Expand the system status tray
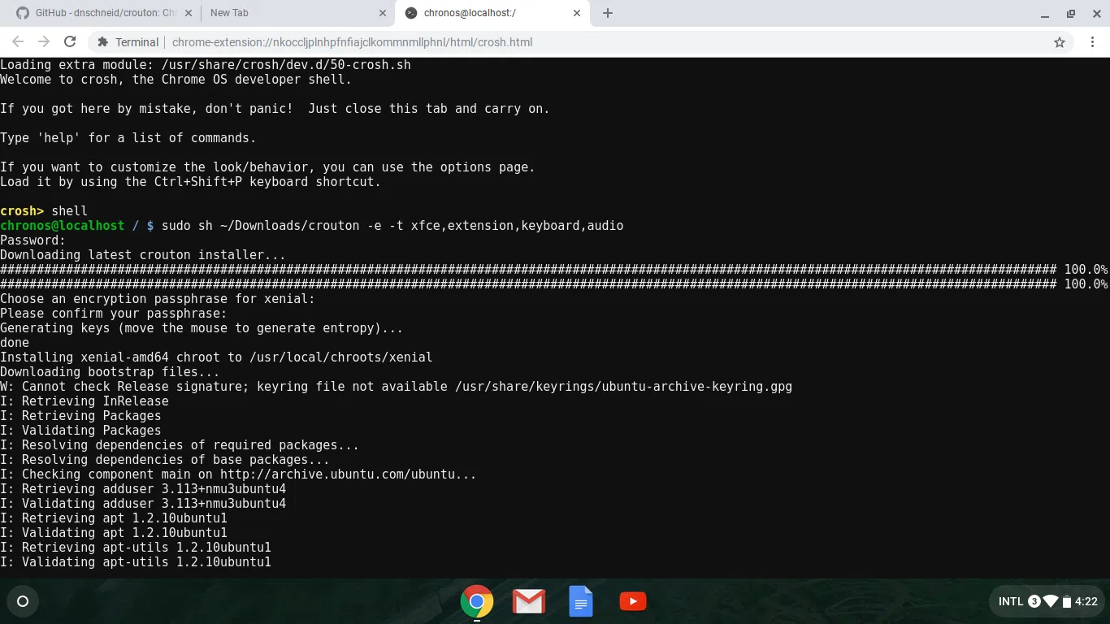The width and height of the screenshot is (1110, 624). point(1048,601)
